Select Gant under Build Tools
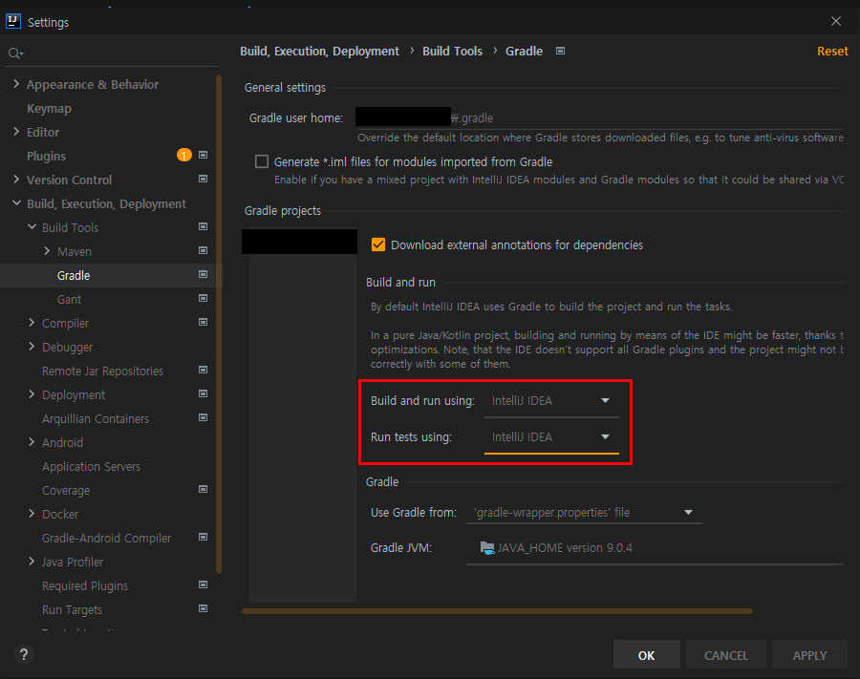This screenshot has height=679, width=860. click(69, 299)
